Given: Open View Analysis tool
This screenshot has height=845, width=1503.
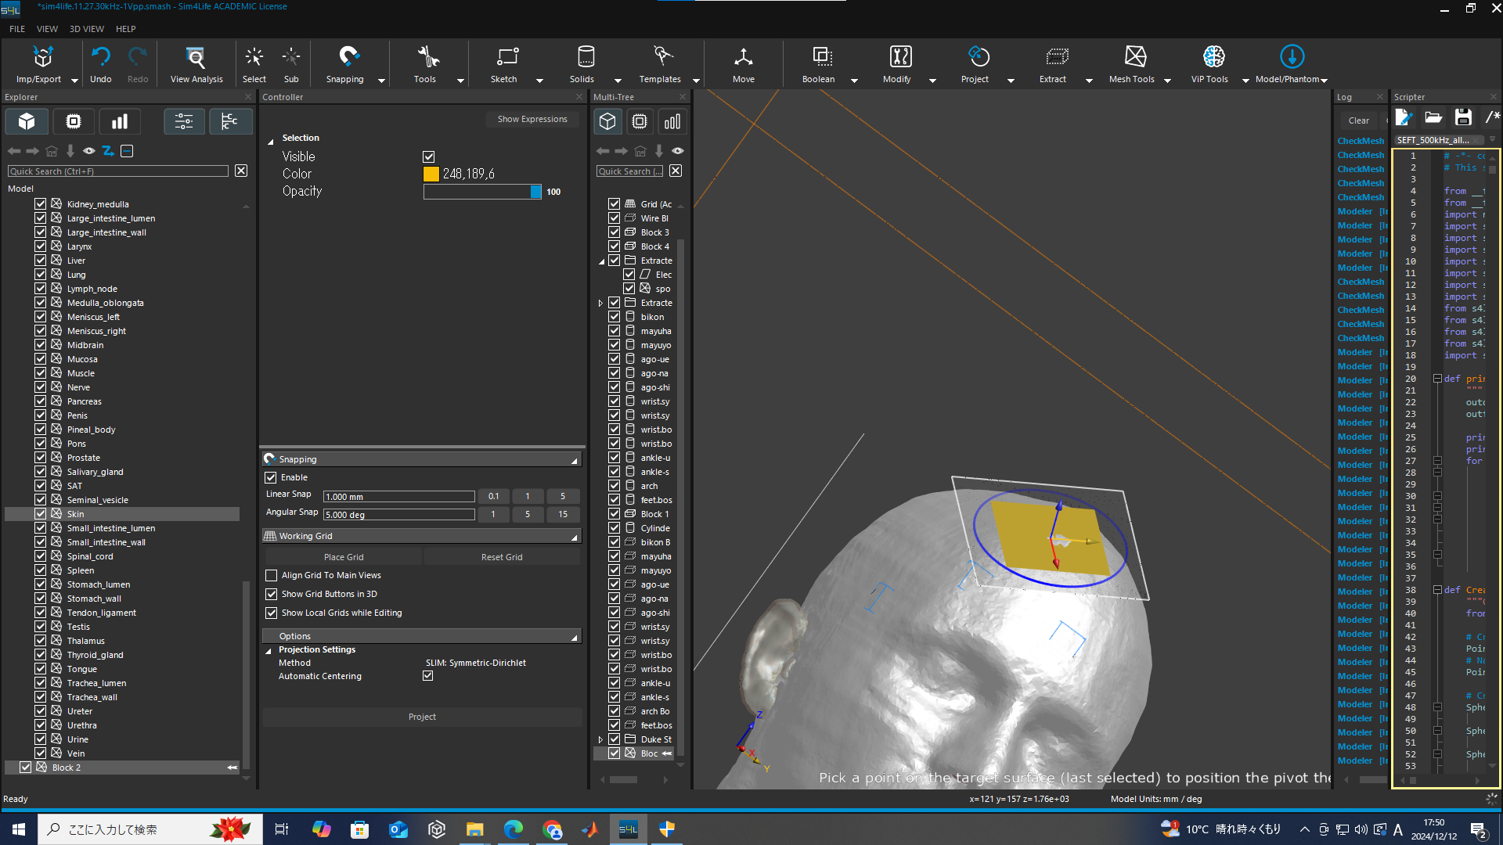Looking at the screenshot, I should (x=196, y=63).
